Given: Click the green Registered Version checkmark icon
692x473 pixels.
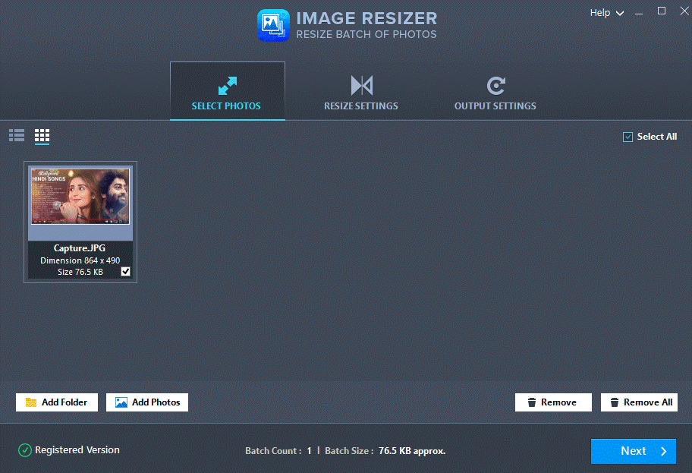Looking at the screenshot, I should [24, 449].
